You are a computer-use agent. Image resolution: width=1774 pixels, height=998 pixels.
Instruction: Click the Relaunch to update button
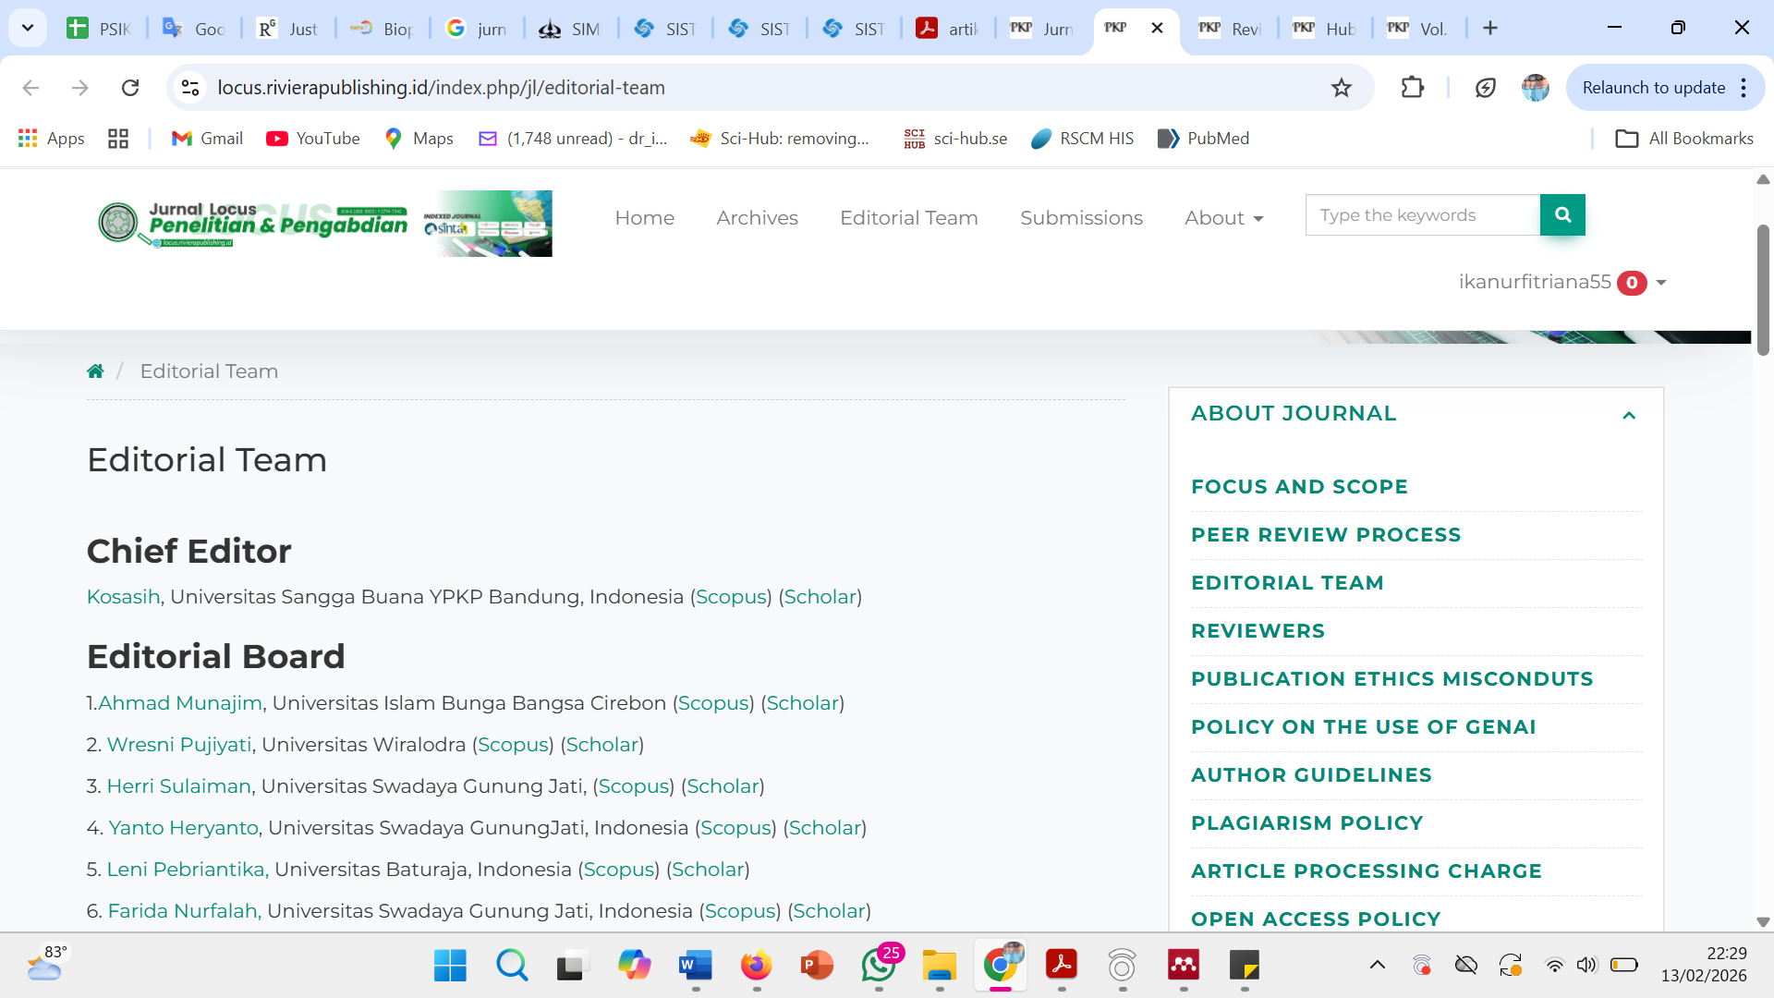tap(1653, 88)
